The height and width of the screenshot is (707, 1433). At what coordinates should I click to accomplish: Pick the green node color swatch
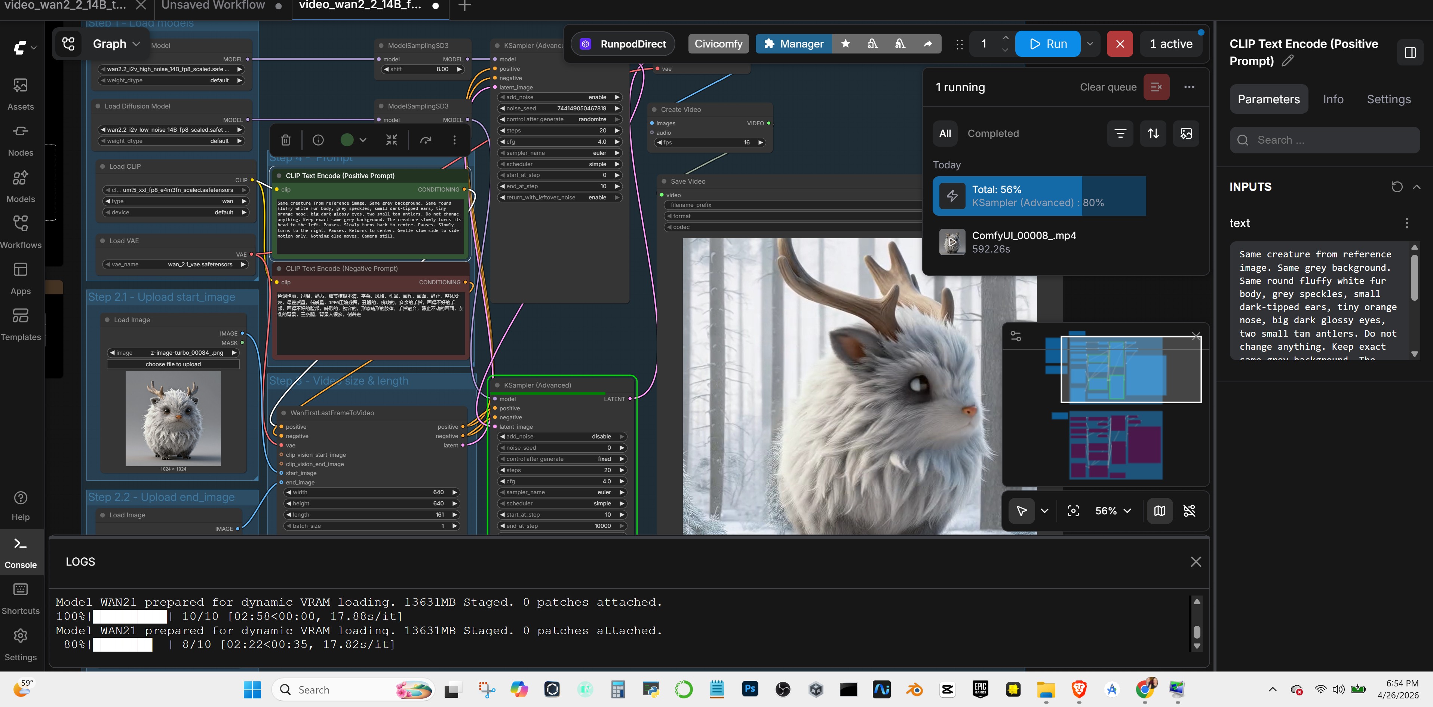tap(347, 140)
